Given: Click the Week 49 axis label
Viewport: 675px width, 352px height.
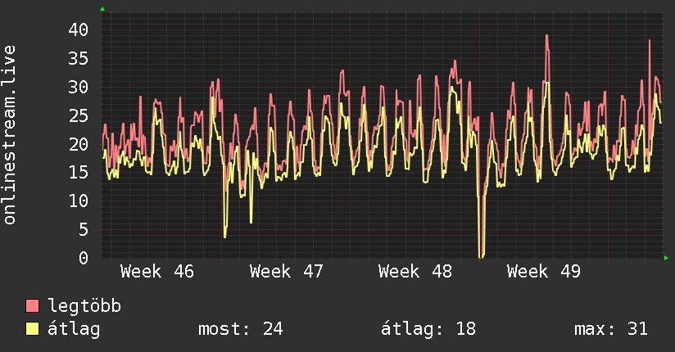Looking at the screenshot, I should pyautogui.click(x=544, y=272).
